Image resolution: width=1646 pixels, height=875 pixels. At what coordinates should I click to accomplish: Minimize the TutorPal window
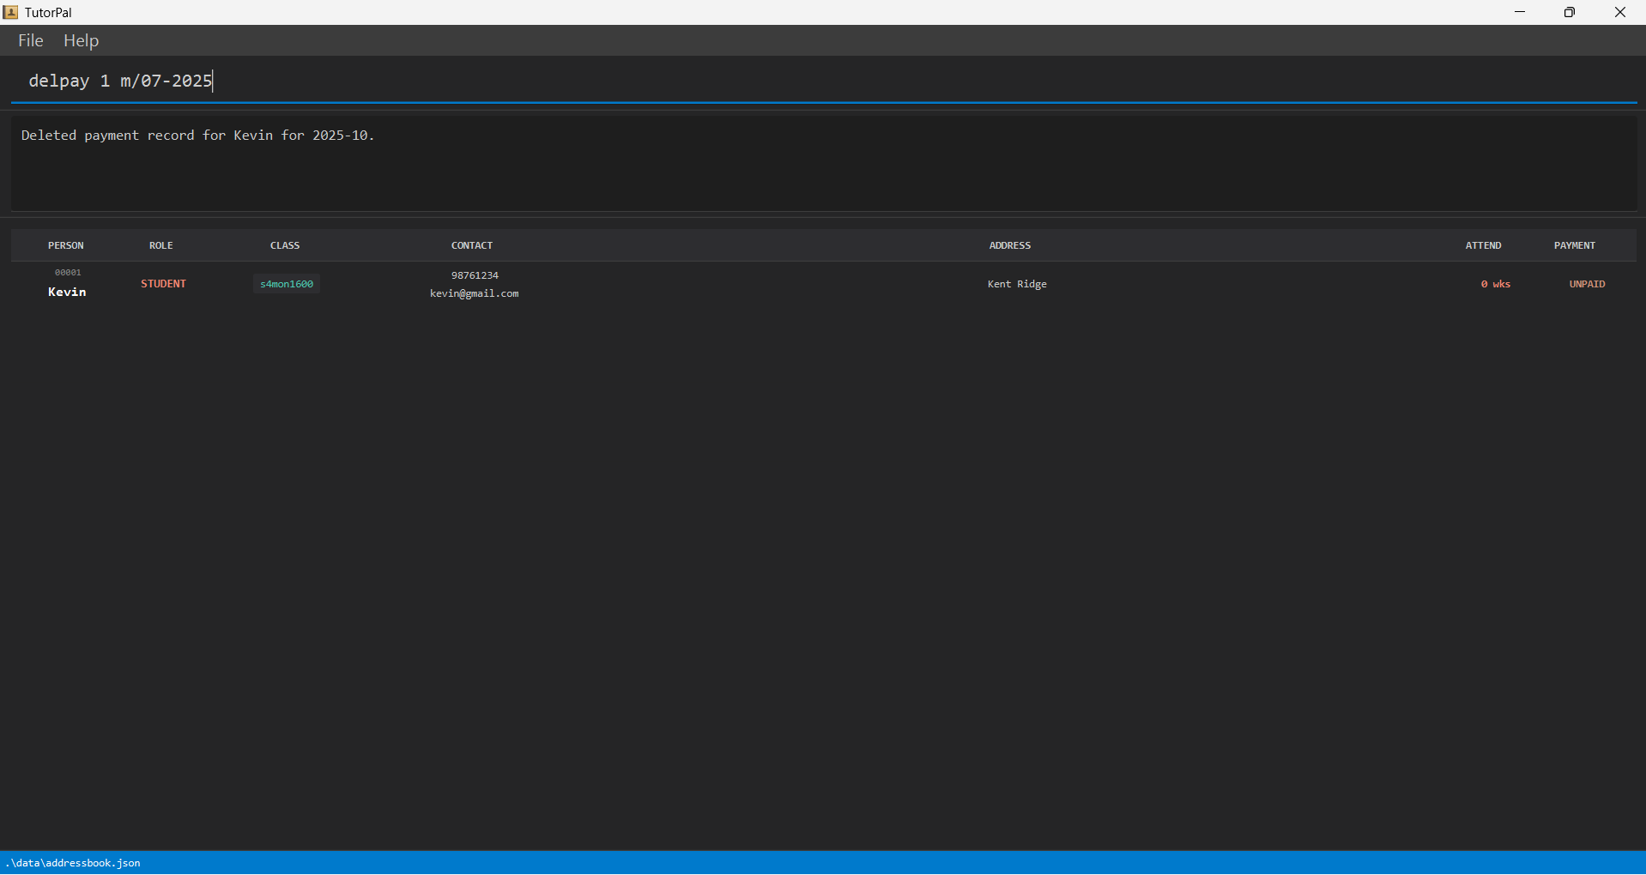coord(1520,12)
